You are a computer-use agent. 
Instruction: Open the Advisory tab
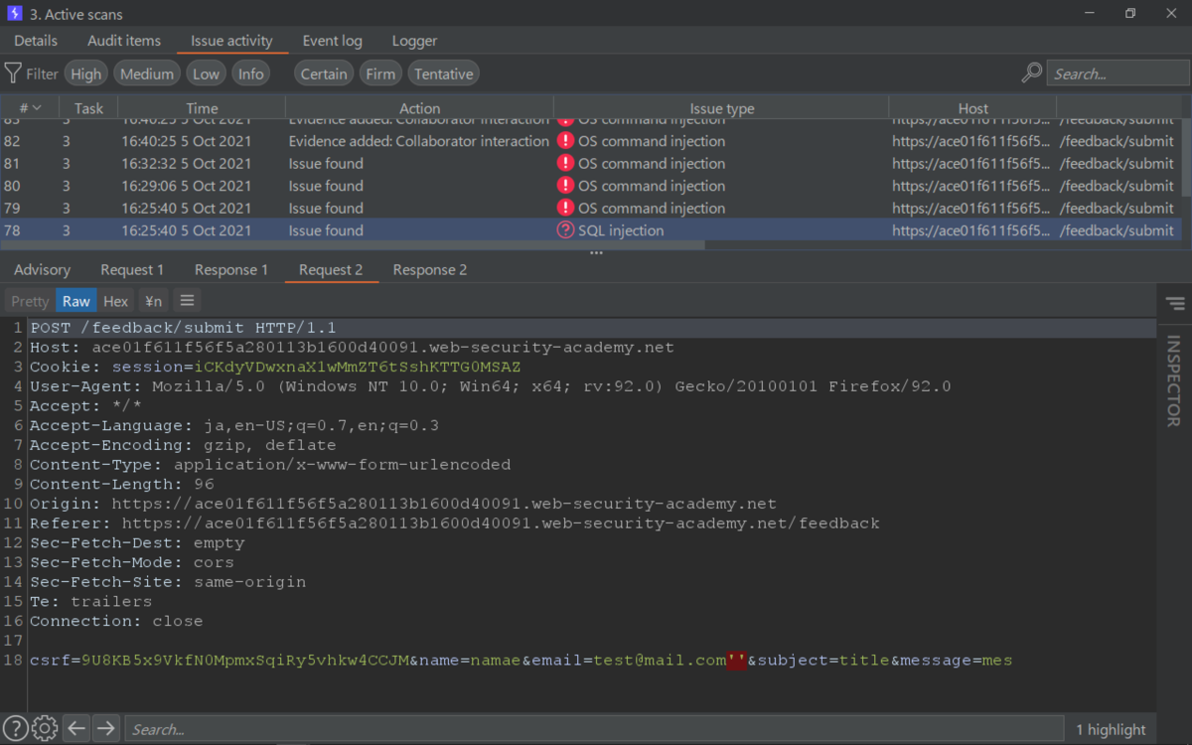[42, 269]
